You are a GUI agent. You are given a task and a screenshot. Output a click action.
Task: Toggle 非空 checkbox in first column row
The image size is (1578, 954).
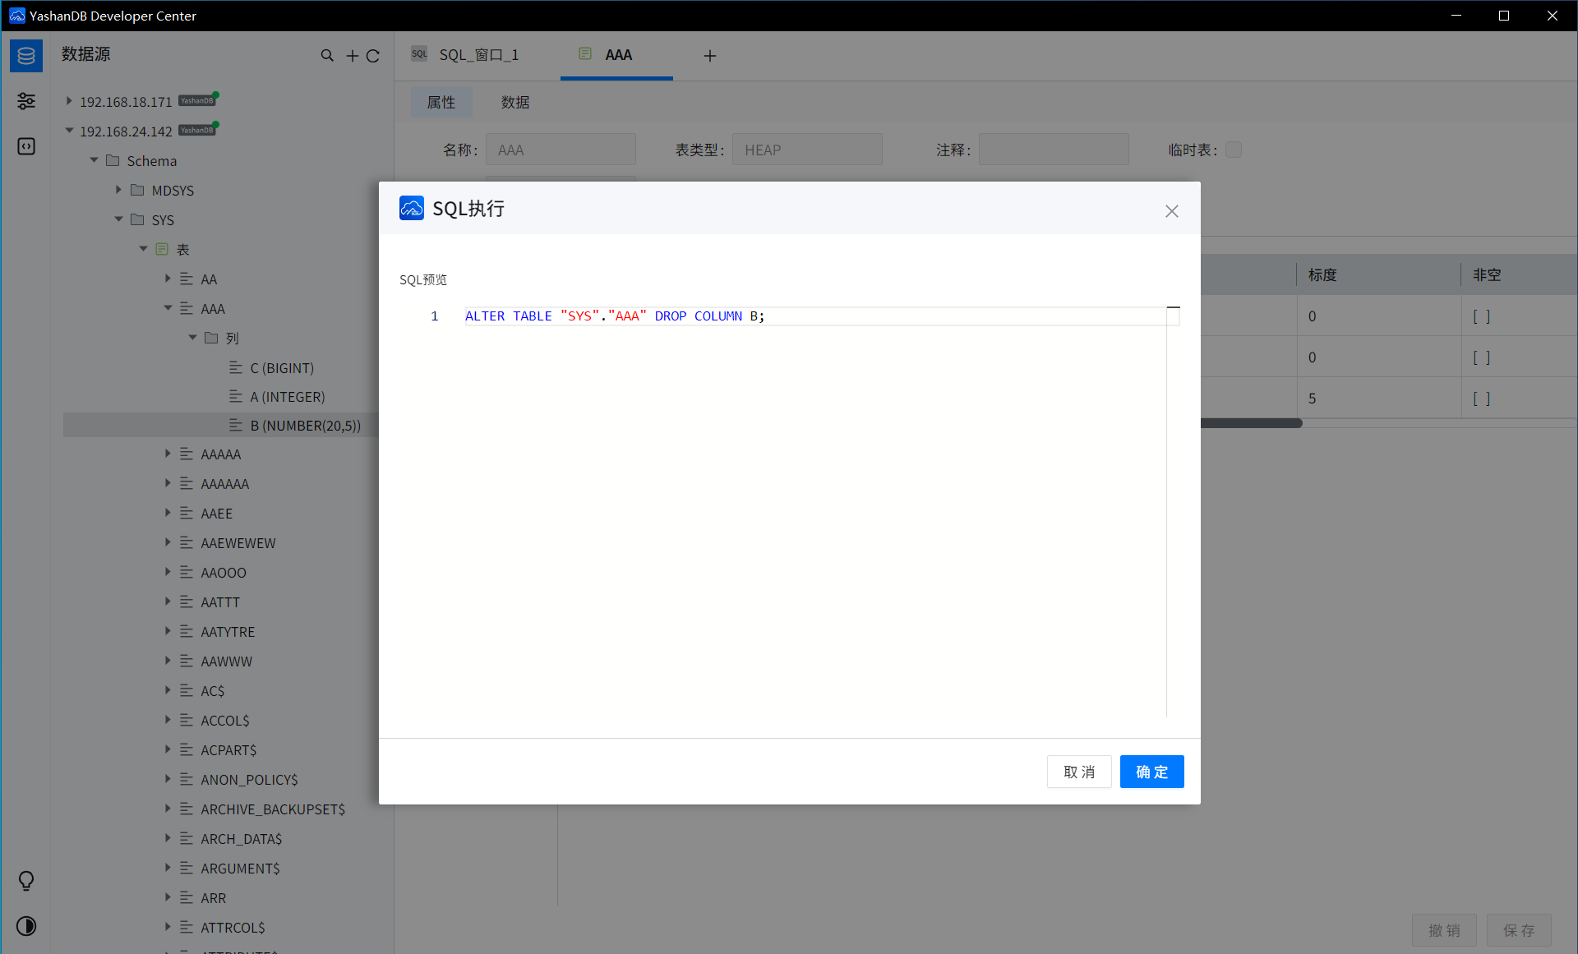coord(1482,316)
